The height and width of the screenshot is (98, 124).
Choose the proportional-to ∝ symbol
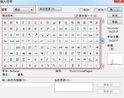(79, 59)
